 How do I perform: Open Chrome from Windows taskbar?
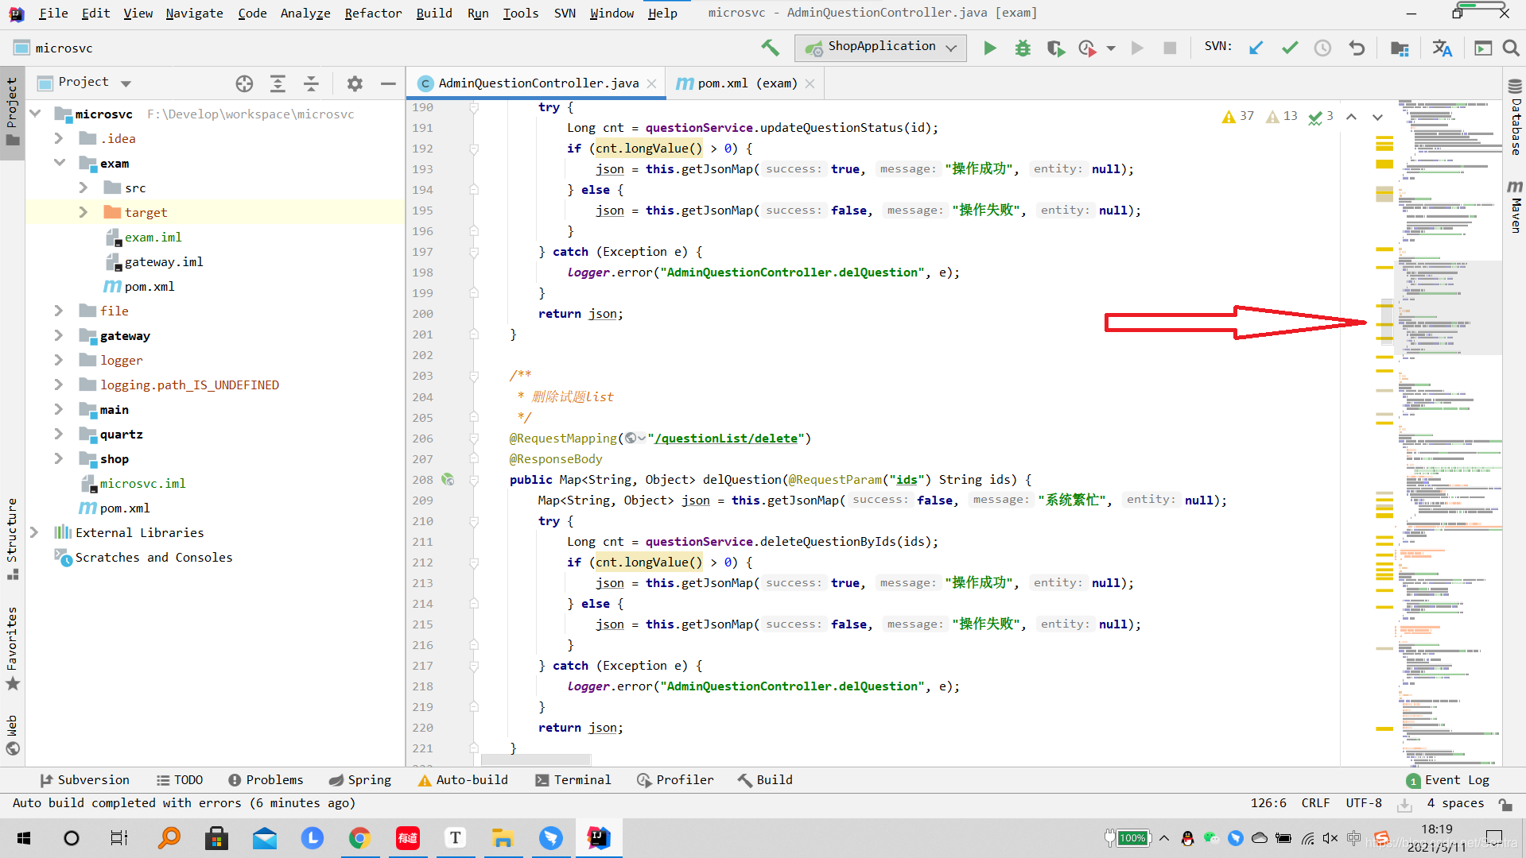point(360,838)
